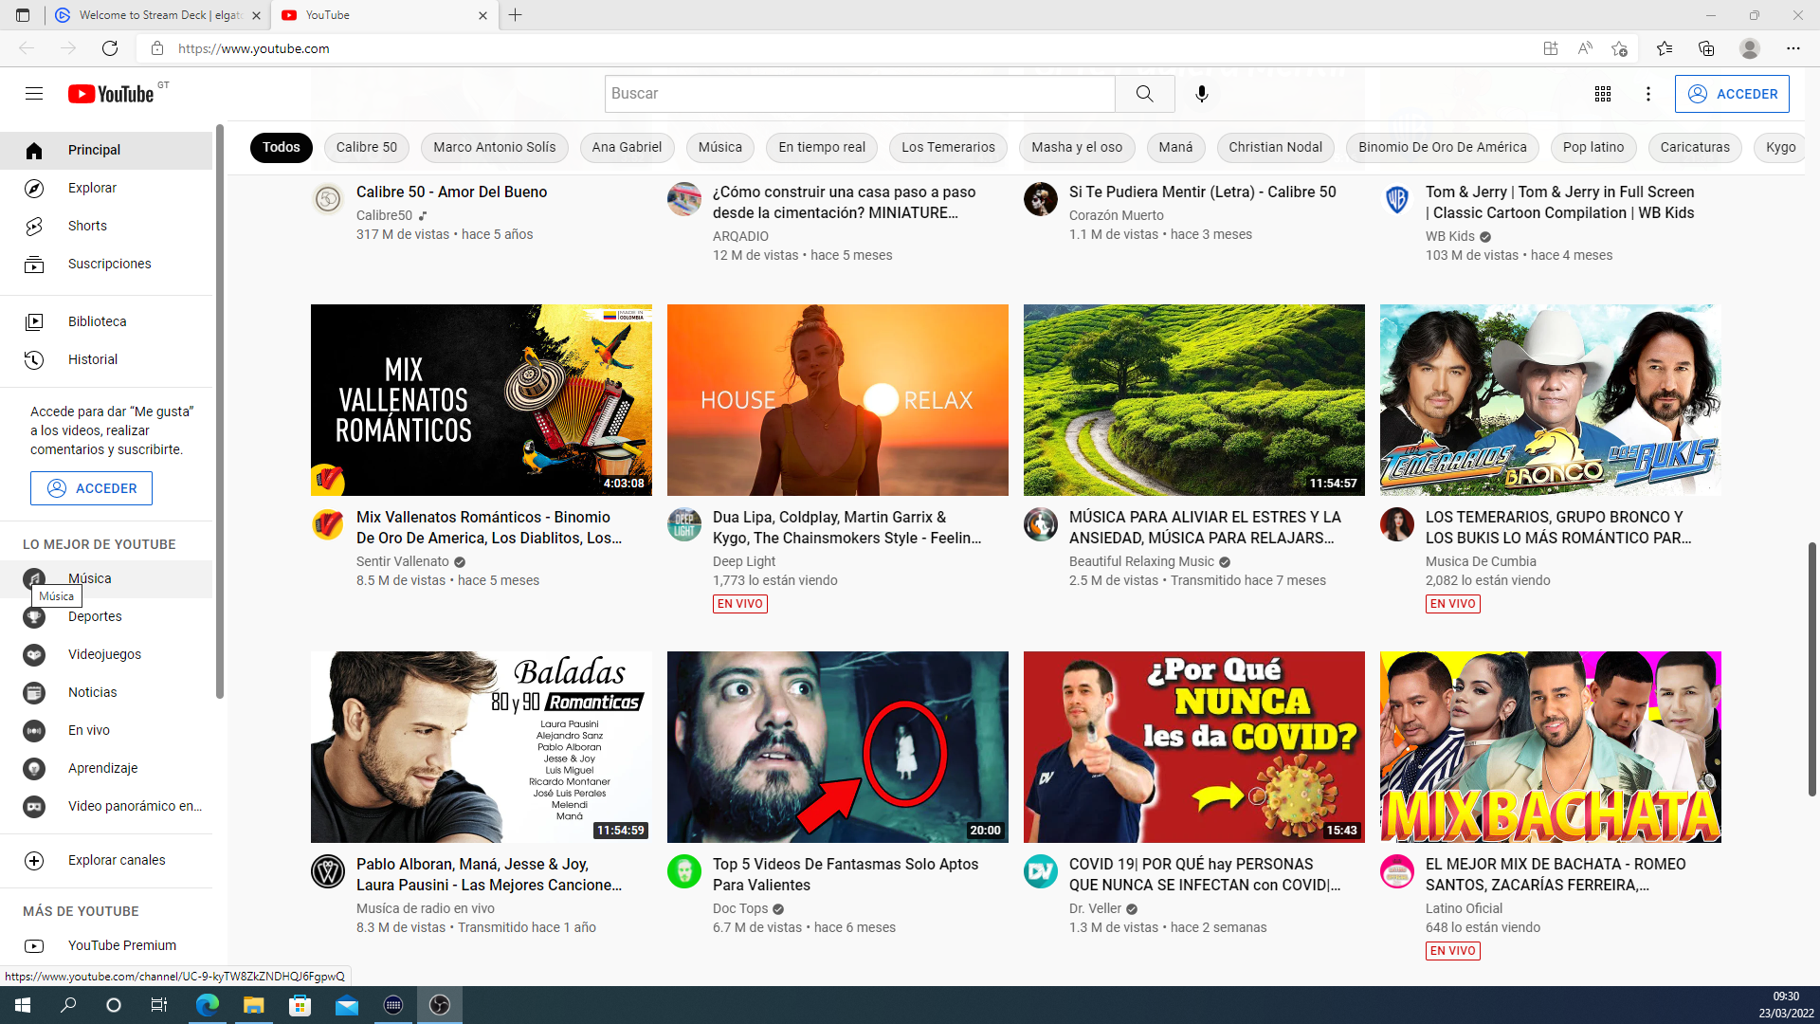Open Sentir Vallenato channel link
This screenshot has height=1024, width=1820.
402,561
